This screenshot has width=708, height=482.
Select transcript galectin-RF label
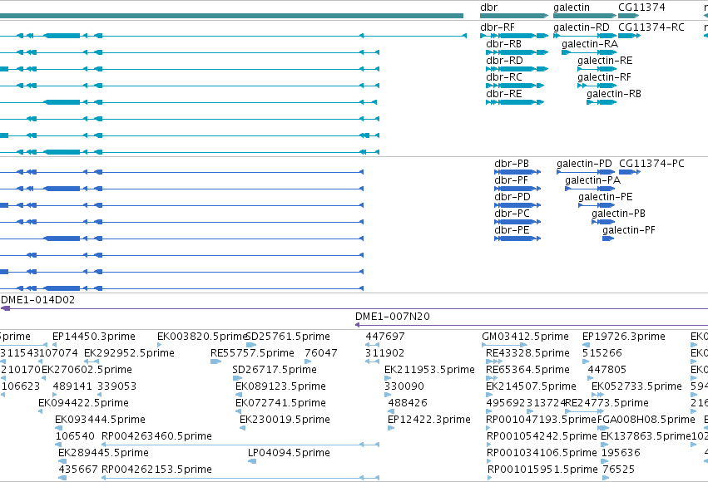(x=604, y=77)
